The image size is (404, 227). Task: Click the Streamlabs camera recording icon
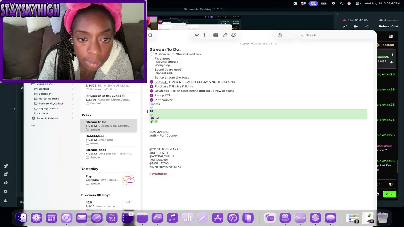click(x=356, y=26)
